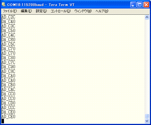
Task: Open the 設定(S) menu
Action: pyautogui.click(x=41, y=11)
